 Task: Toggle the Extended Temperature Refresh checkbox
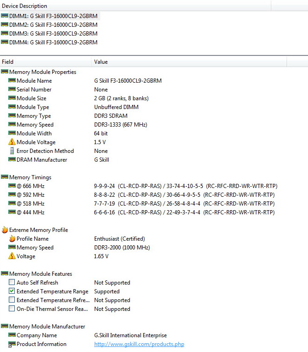click(12, 300)
